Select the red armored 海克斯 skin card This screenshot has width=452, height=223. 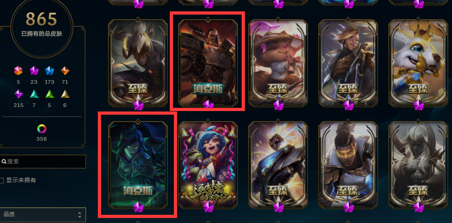pyautogui.click(x=208, y=62)
